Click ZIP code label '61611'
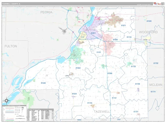This screenshot has height=124, width=166. tap(93, 33)
